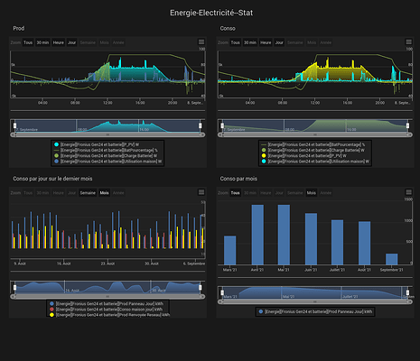Image resolution: width=420 pixels, height=361 pixels.
Task: Click the Août '21 bar in monthly chart
Action: click(364, 243)
